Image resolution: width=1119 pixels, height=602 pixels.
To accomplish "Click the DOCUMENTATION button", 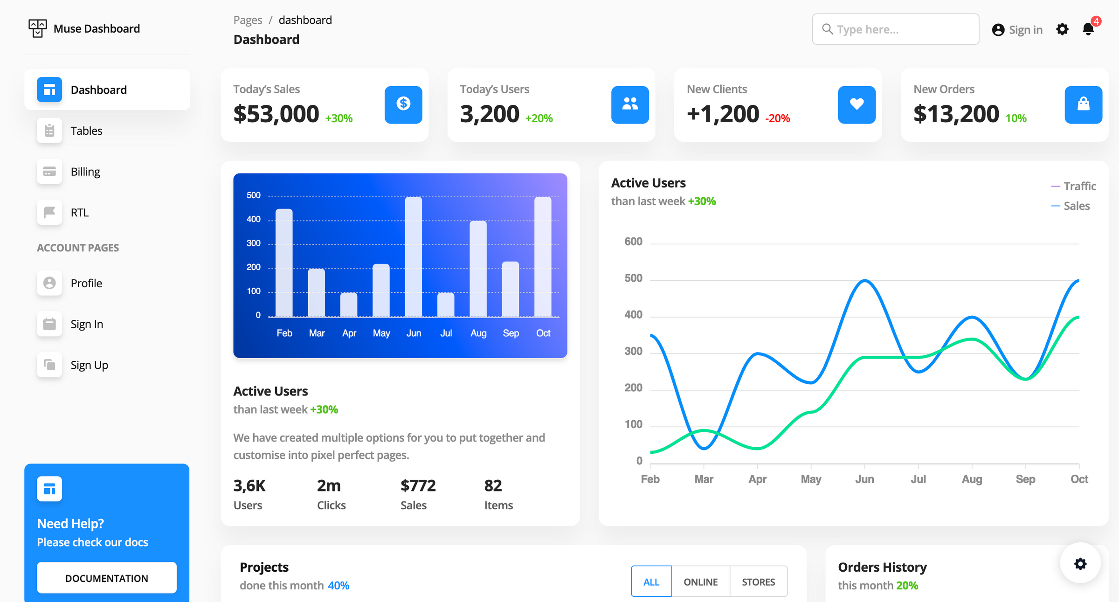I will point(107,578).
